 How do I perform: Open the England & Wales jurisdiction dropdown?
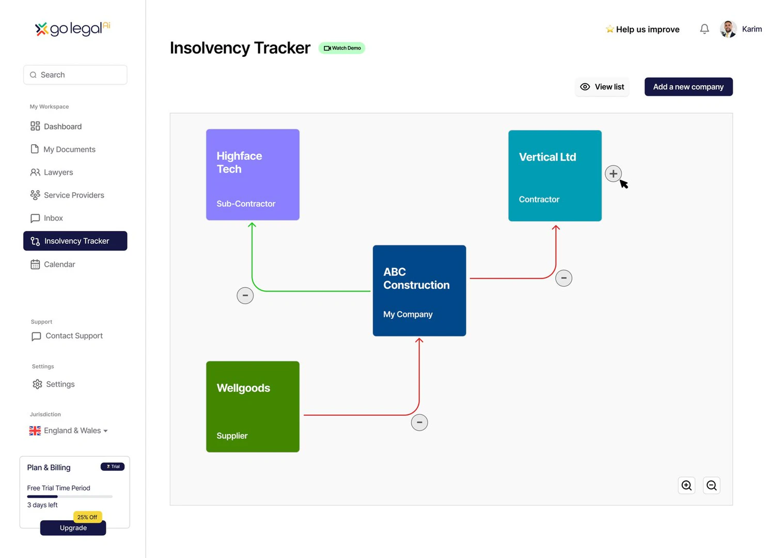(69, 431)
